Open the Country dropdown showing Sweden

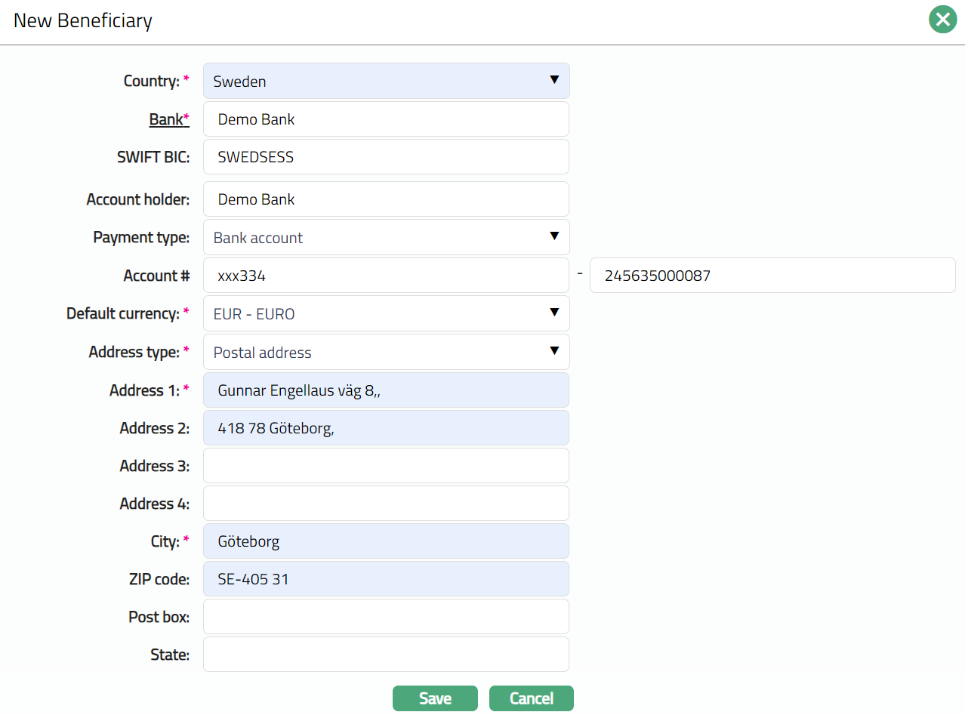pos(386,81)
